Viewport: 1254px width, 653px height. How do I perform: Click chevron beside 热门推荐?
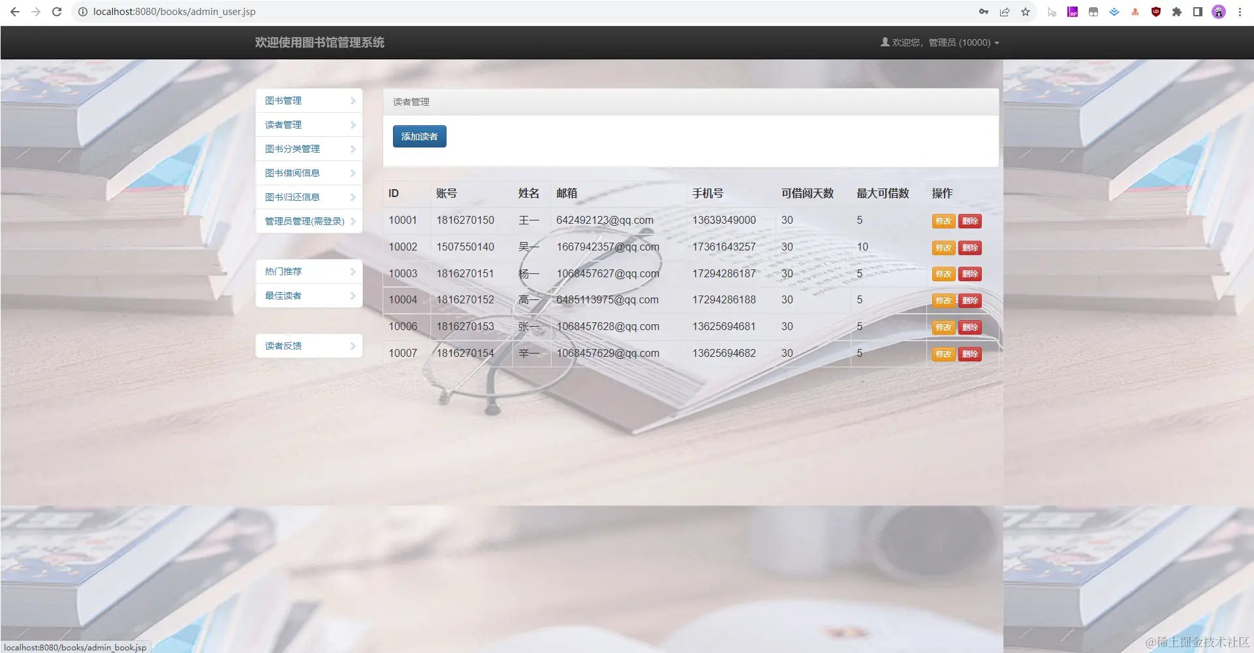pos(353,271)
